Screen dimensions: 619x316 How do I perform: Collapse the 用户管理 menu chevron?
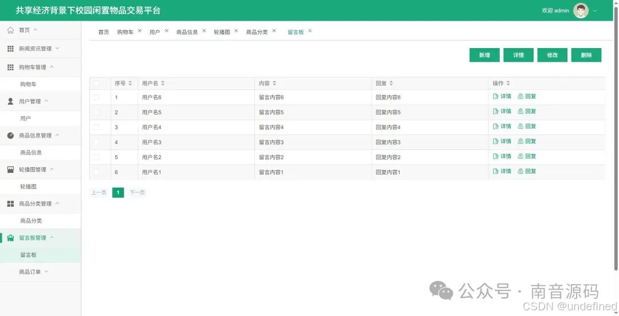tap(46, 101)
